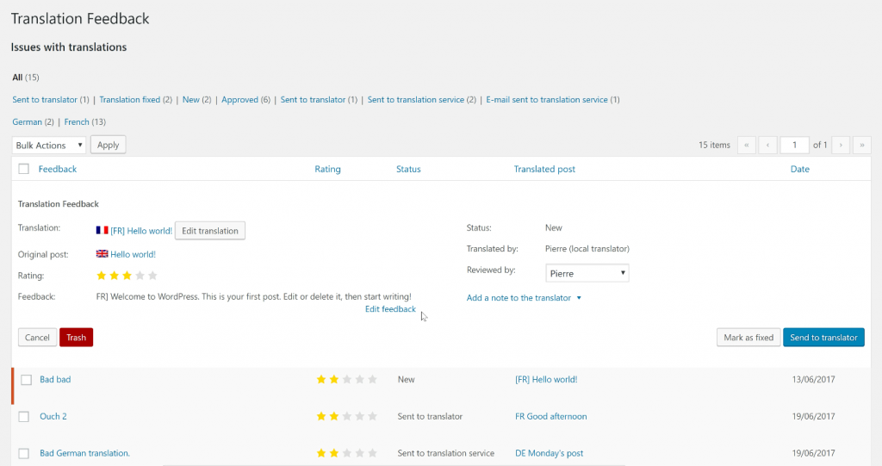Expand Add a note to the translator
The image size is (882, 466).
click(x=524, y=298)
